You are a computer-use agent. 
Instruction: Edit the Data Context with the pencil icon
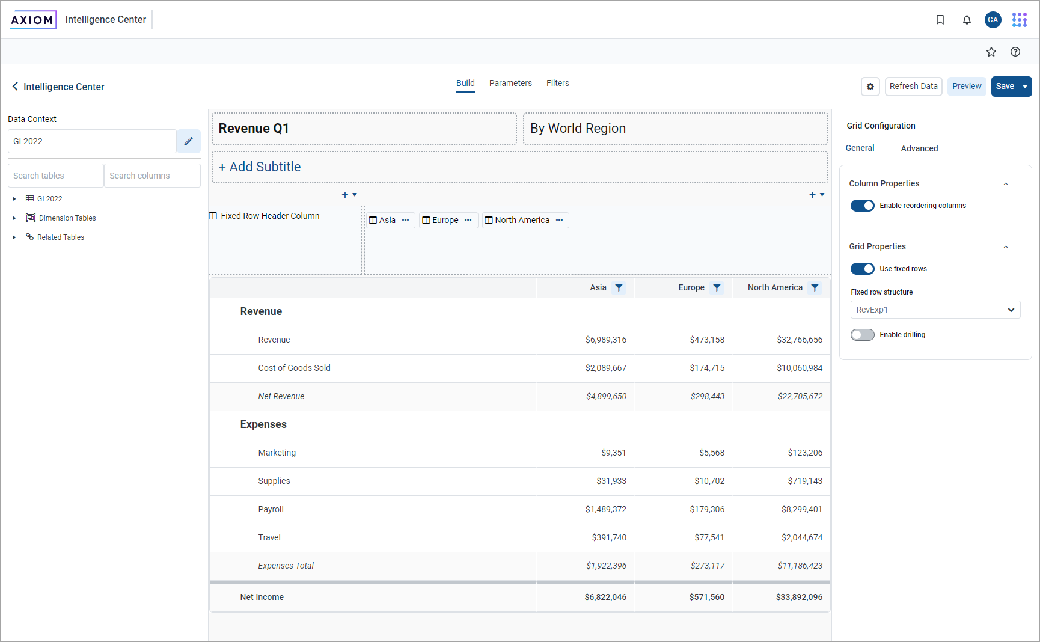pos(188,141)
